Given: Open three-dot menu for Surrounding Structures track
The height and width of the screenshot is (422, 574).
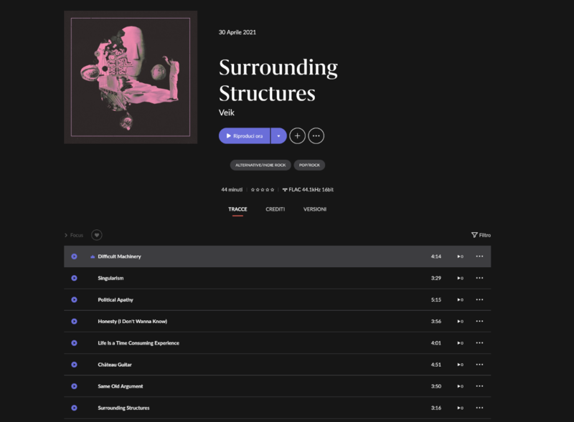Looking at the screenshot, I should pyautogui.click(x=479, y=408).
